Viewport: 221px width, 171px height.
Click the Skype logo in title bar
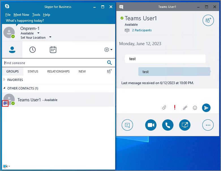click(7, 6)
